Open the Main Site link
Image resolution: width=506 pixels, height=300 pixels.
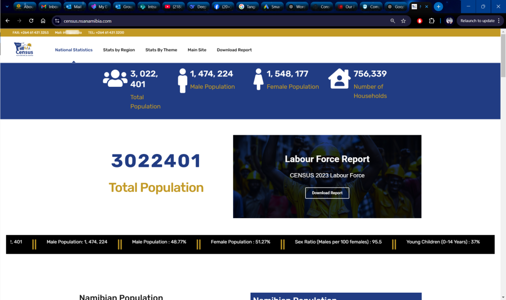(x=197, y=49)
